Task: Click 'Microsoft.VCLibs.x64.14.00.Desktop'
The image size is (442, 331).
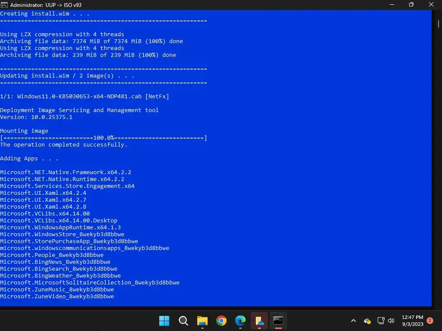Action: 59,221
